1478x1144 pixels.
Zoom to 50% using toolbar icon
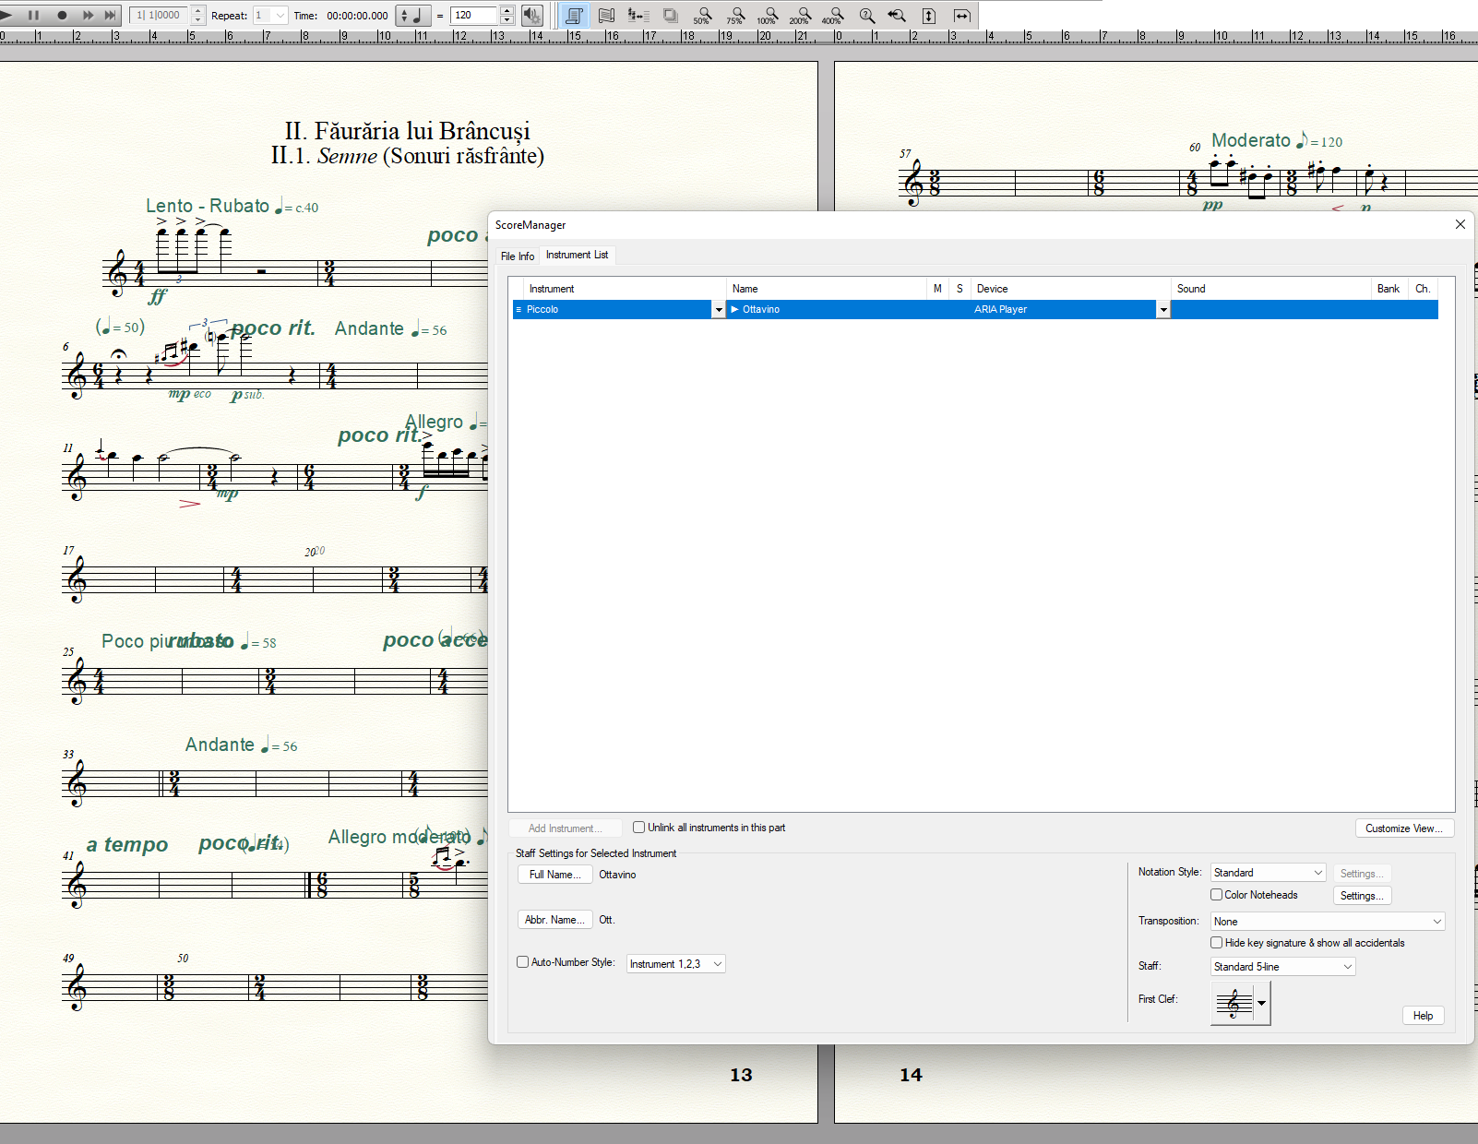click(x=703, y=15)
